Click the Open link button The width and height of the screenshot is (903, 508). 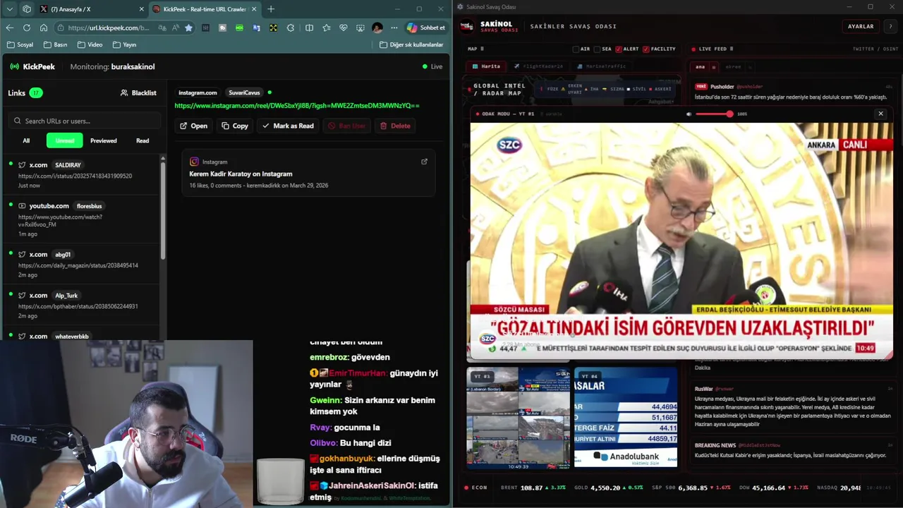pyautogui.click(x=193, y=126)
